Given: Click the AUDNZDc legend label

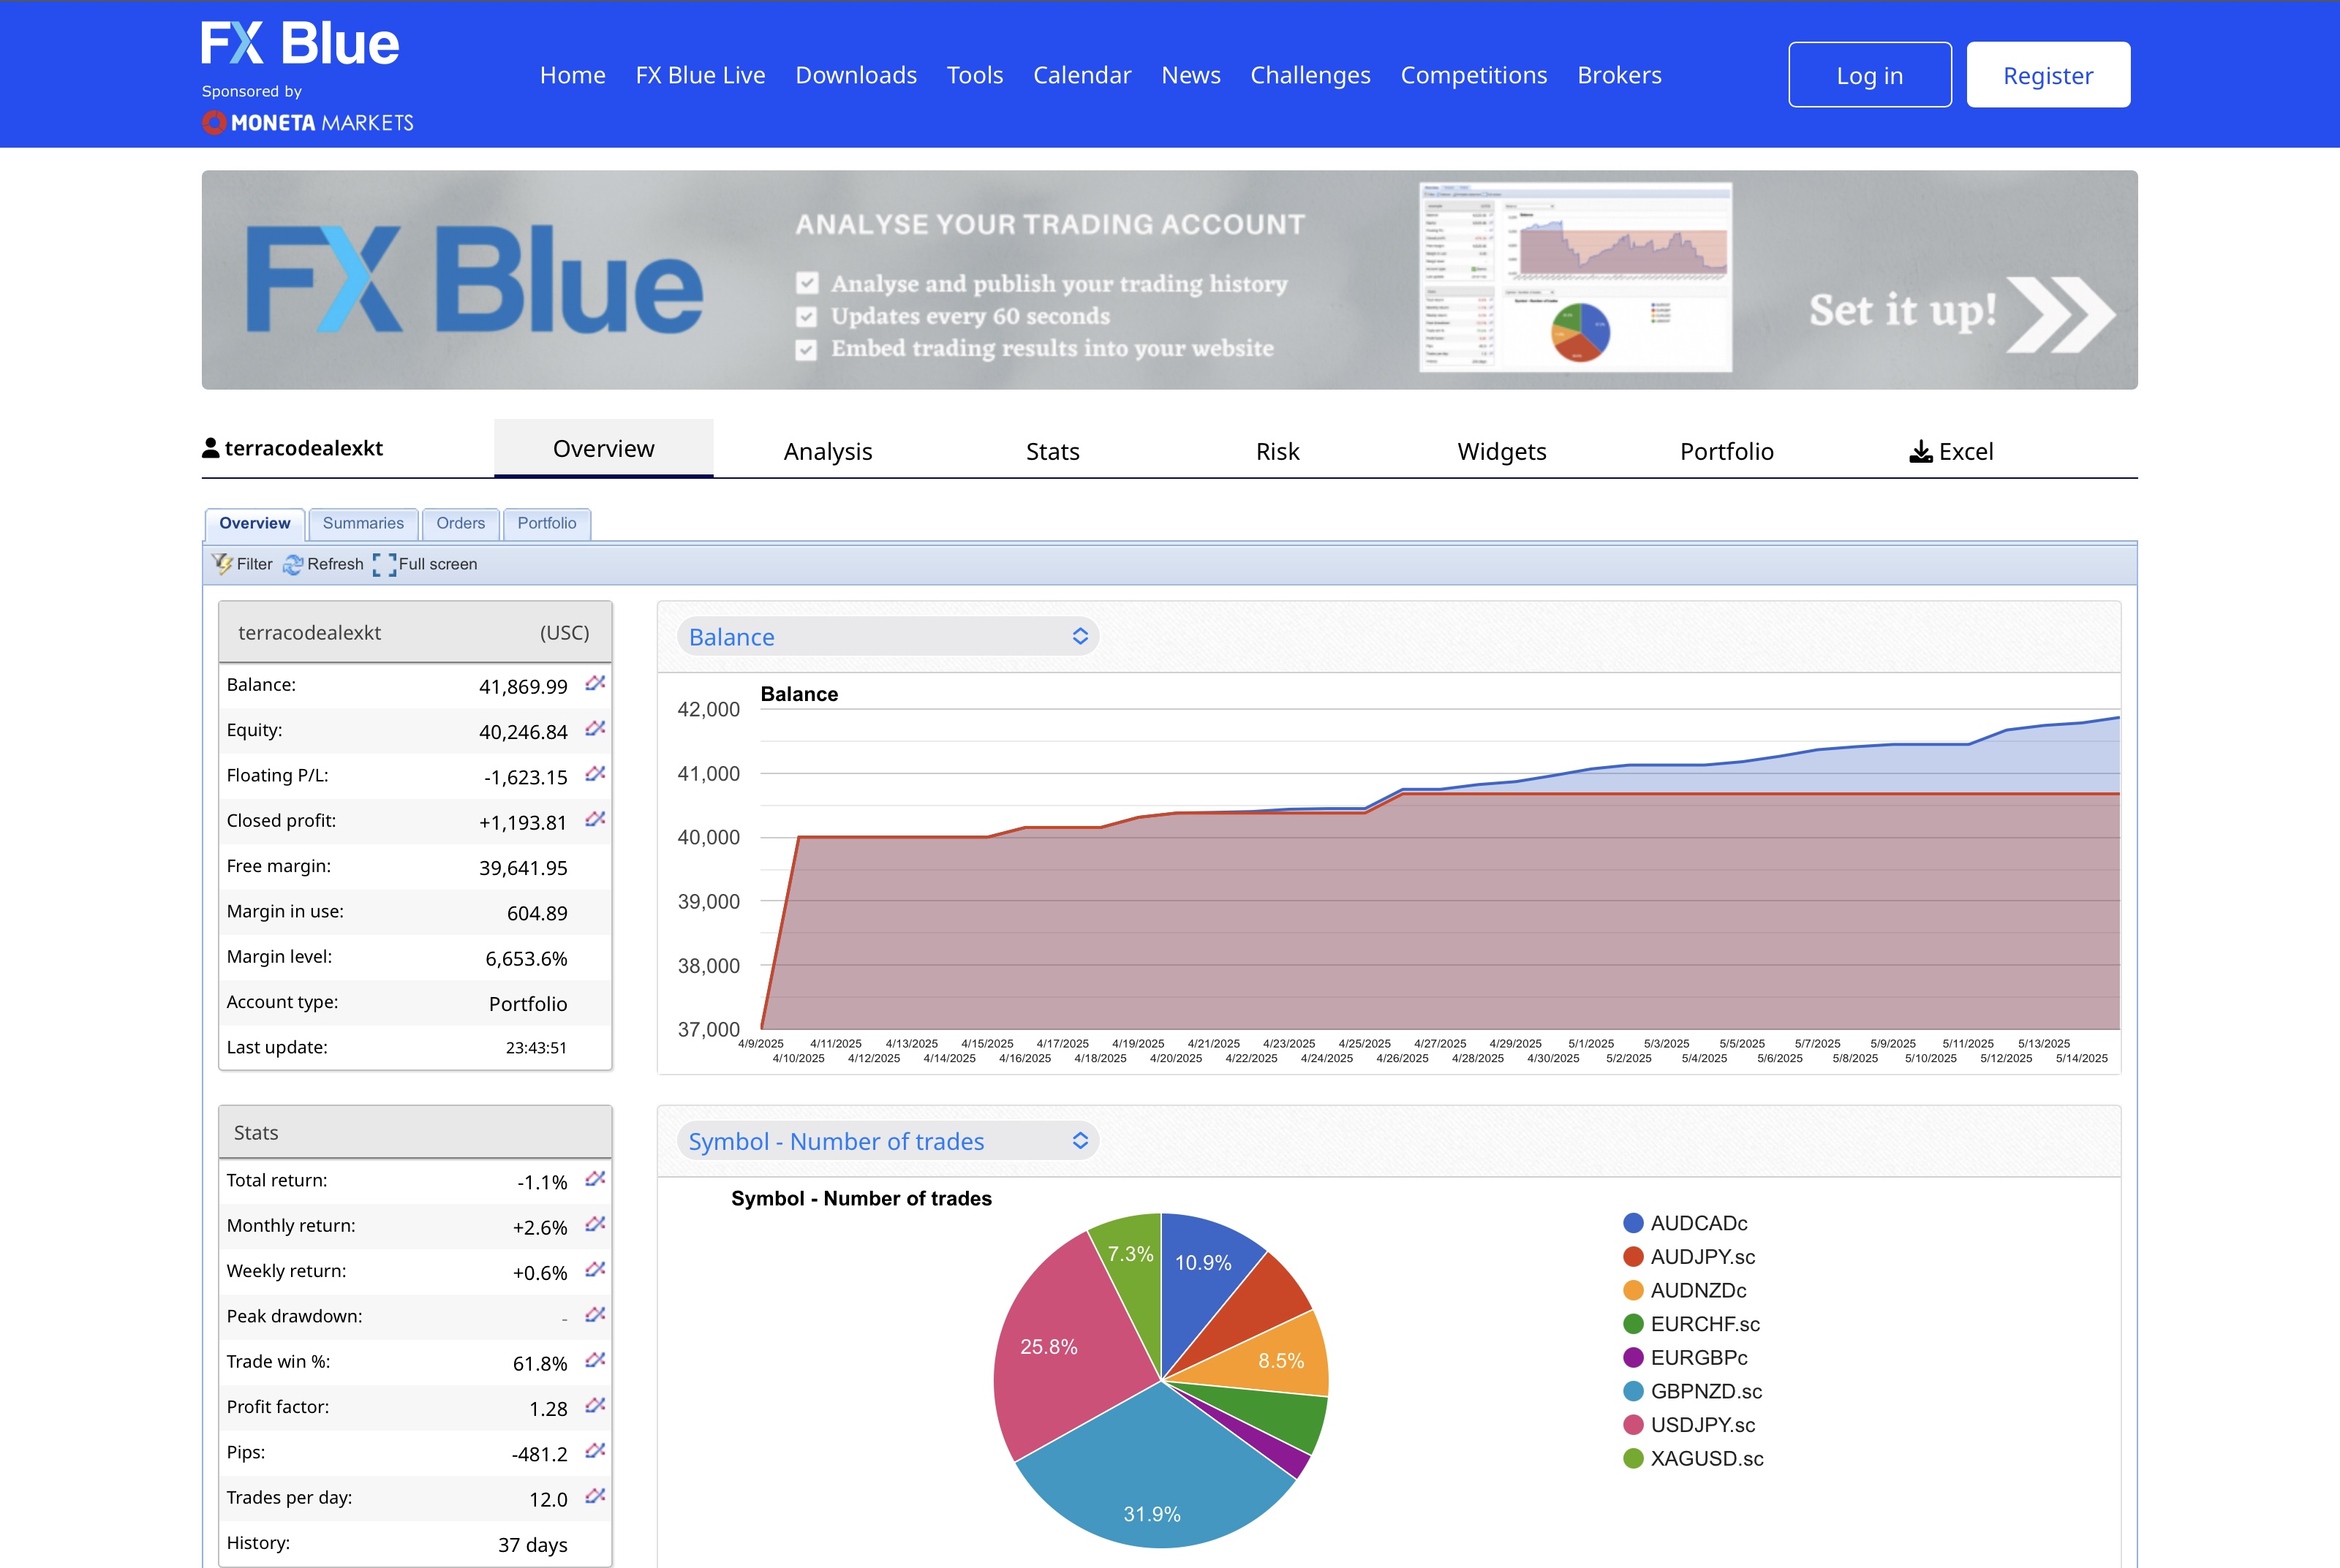Looking at the screenshot, I should (x=1699, y=1291).
